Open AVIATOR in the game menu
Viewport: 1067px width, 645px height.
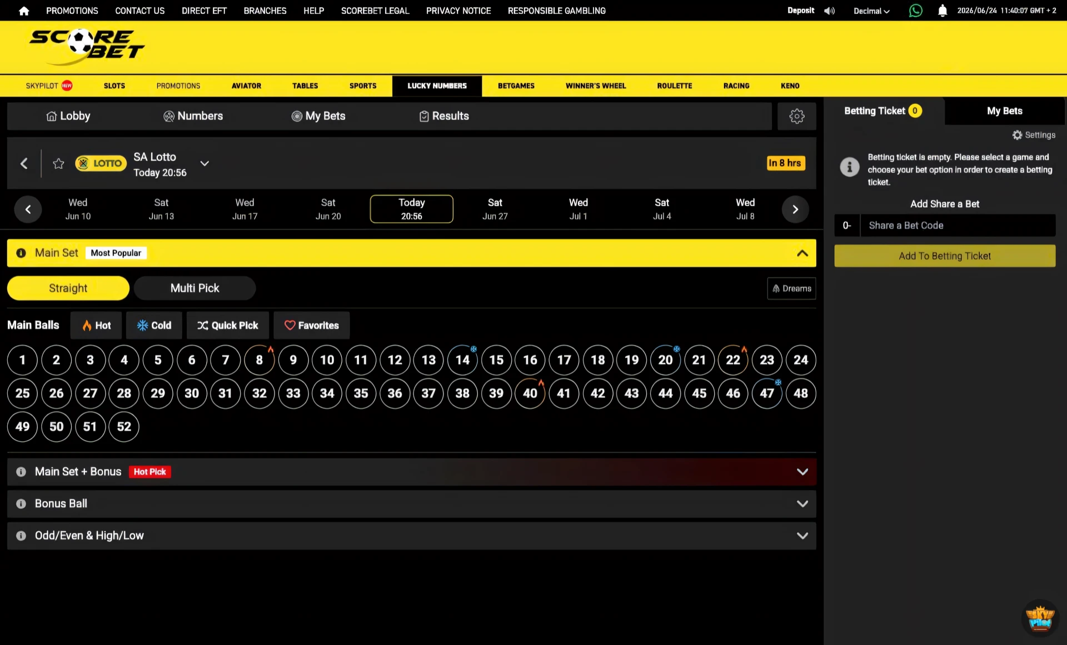click(x=246, y=86)
